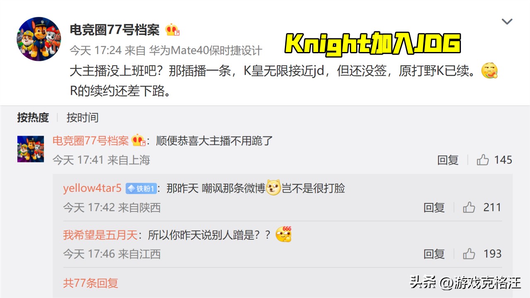Viewport: 530px width, 298px height.
Task: Click the small commenter avatar thumbnail
Action: (31, 149)
